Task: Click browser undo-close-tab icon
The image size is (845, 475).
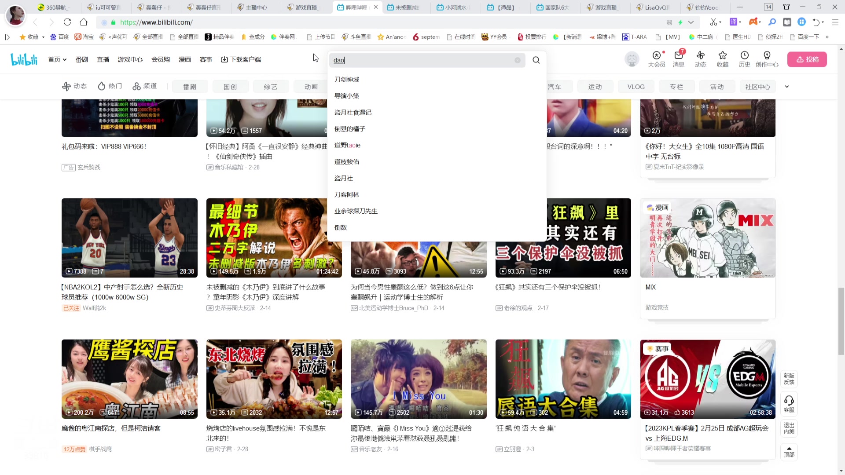Action: (816, 22)
